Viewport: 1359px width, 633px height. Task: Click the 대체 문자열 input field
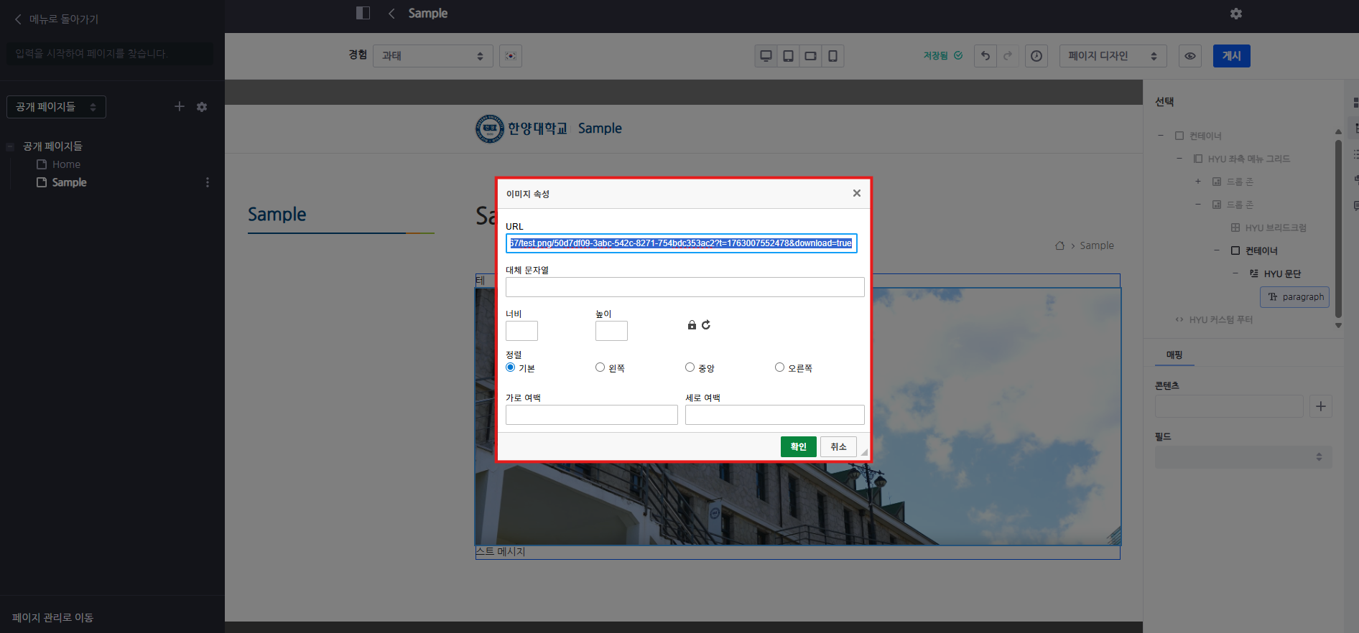[685, 287]
